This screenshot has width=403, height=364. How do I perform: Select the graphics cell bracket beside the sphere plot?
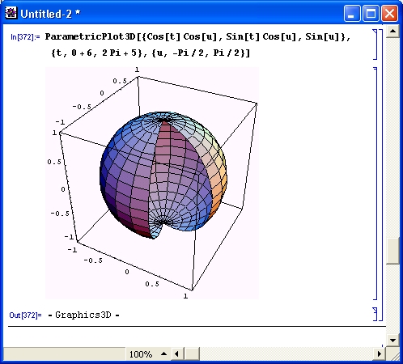click(x=375, y=184)
